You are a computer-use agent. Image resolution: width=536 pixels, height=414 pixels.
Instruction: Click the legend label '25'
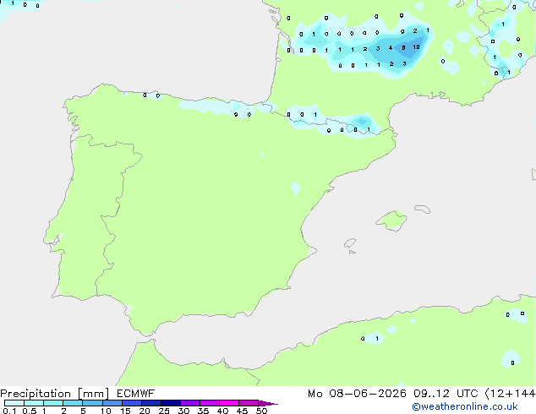pyautogui.click(x=164, y=411)
